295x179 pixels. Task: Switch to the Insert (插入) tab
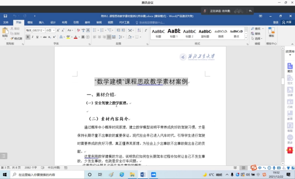point(41,22)
